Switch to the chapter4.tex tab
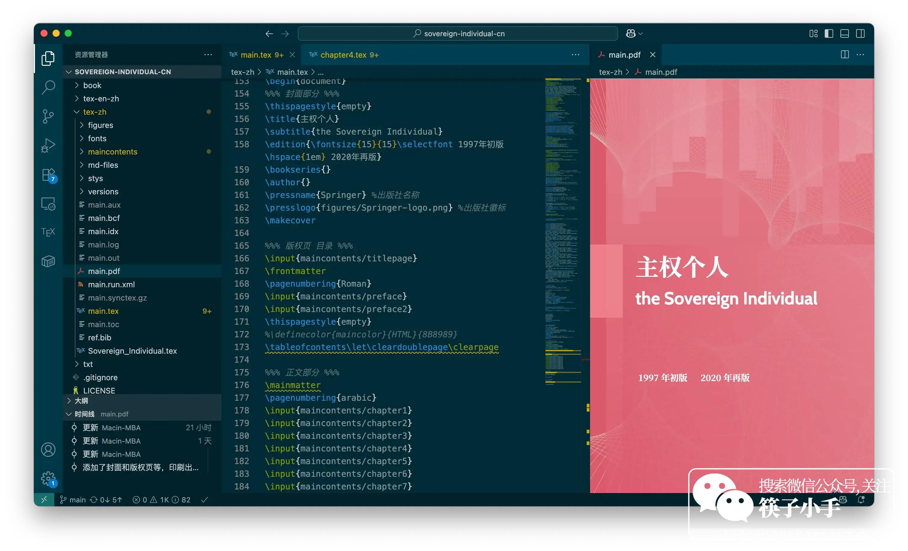908x551 pixels. tap(344, 55)
